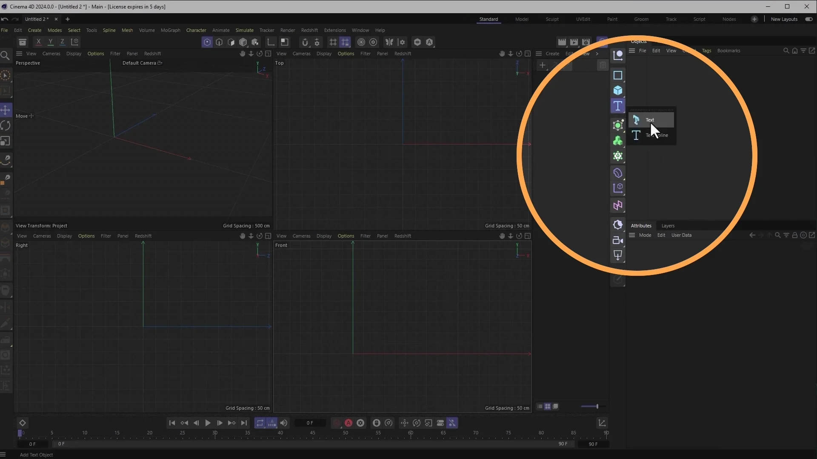Image resolution: width=817 pixels, height=459 pixels.
Task: Toggle coordinate system world/object icon
Action: coord(74,42)
